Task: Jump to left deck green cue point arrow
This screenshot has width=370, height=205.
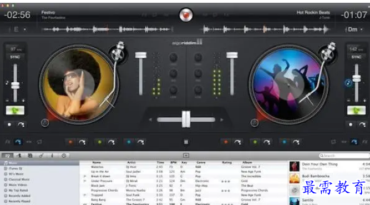Action: point(111,142)
